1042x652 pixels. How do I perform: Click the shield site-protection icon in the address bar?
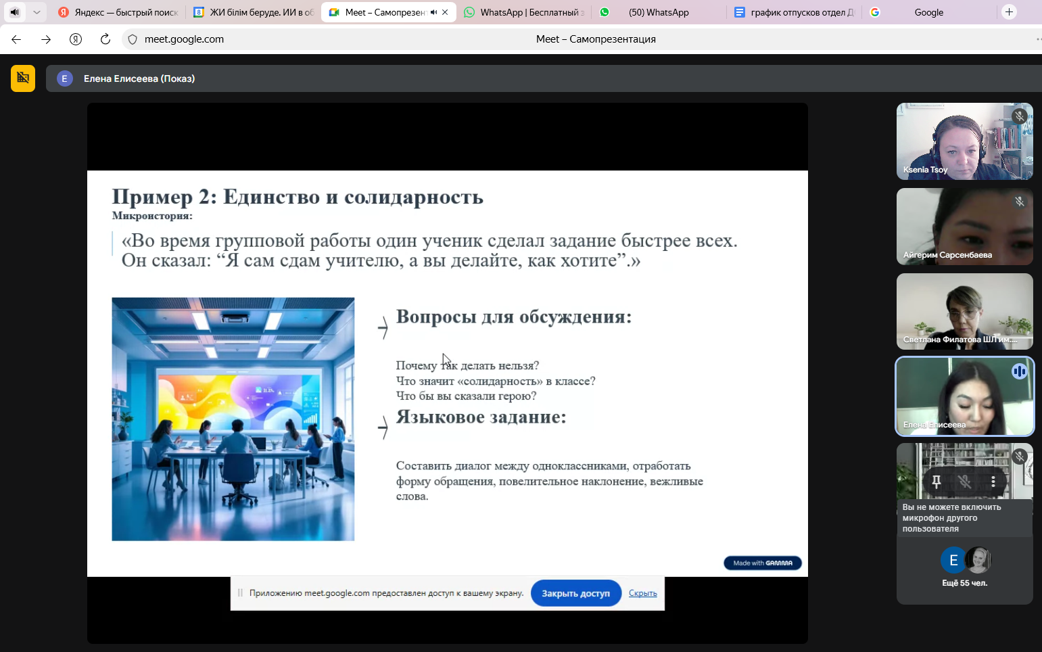pyautogui.click(x=133, y=39)
